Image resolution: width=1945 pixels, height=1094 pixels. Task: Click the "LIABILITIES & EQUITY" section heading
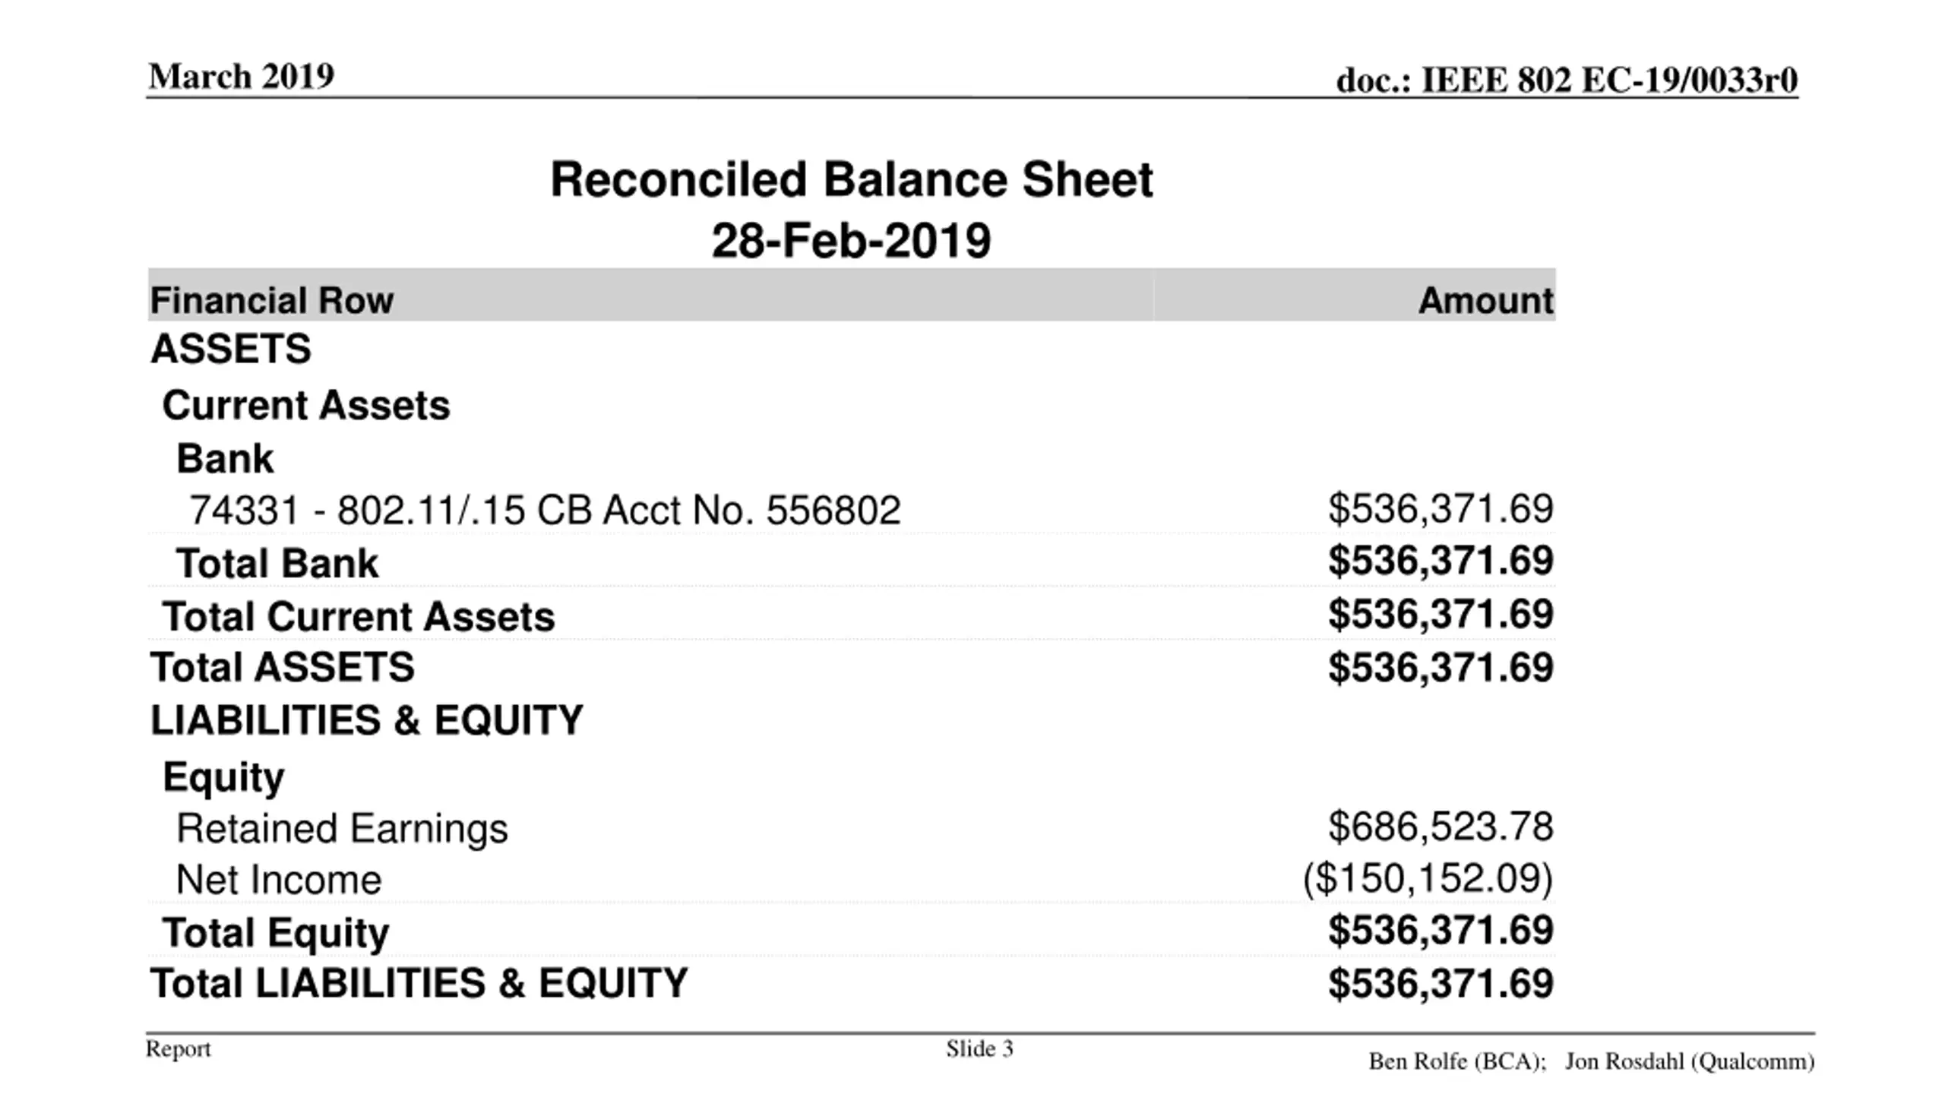pyautogui.click(x=366, y=720)
